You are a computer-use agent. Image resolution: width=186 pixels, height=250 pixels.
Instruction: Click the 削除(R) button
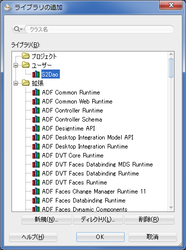pos(149,219)
